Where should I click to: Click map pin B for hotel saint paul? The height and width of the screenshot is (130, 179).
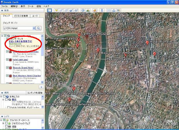78,40
